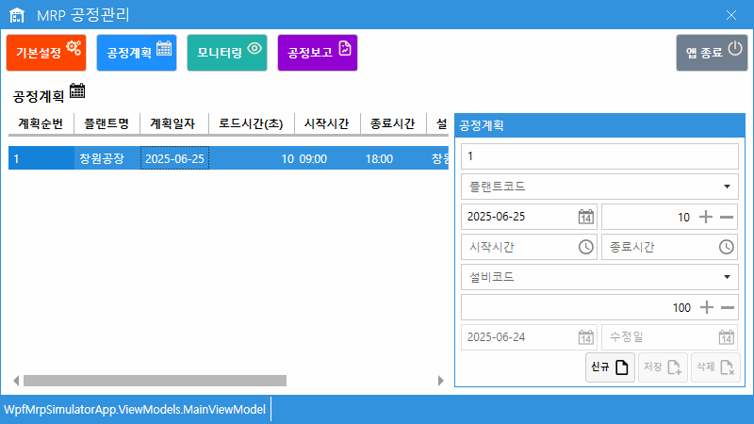754x424 pixels.
Task: Click the 앱 종료 exit app button
Action: (712, 53)
